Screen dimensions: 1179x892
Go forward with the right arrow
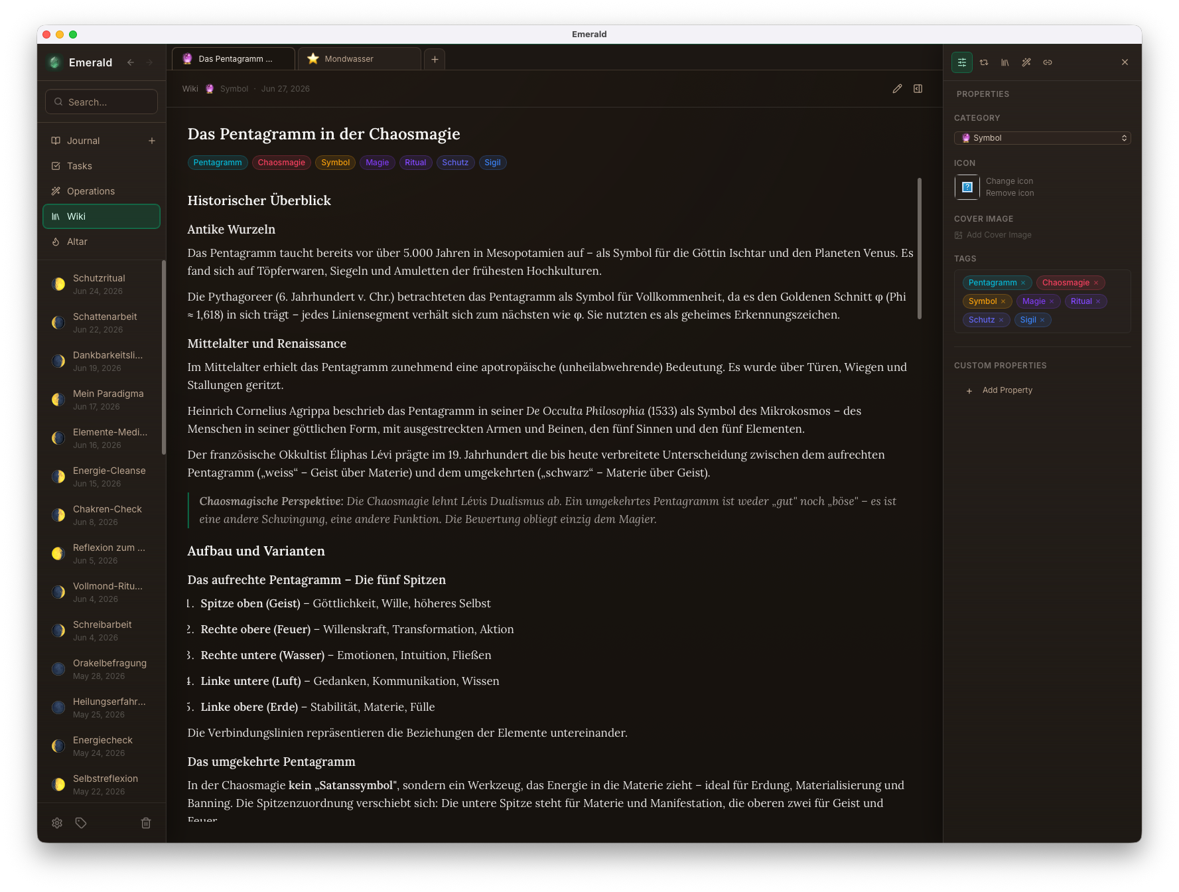149,62
